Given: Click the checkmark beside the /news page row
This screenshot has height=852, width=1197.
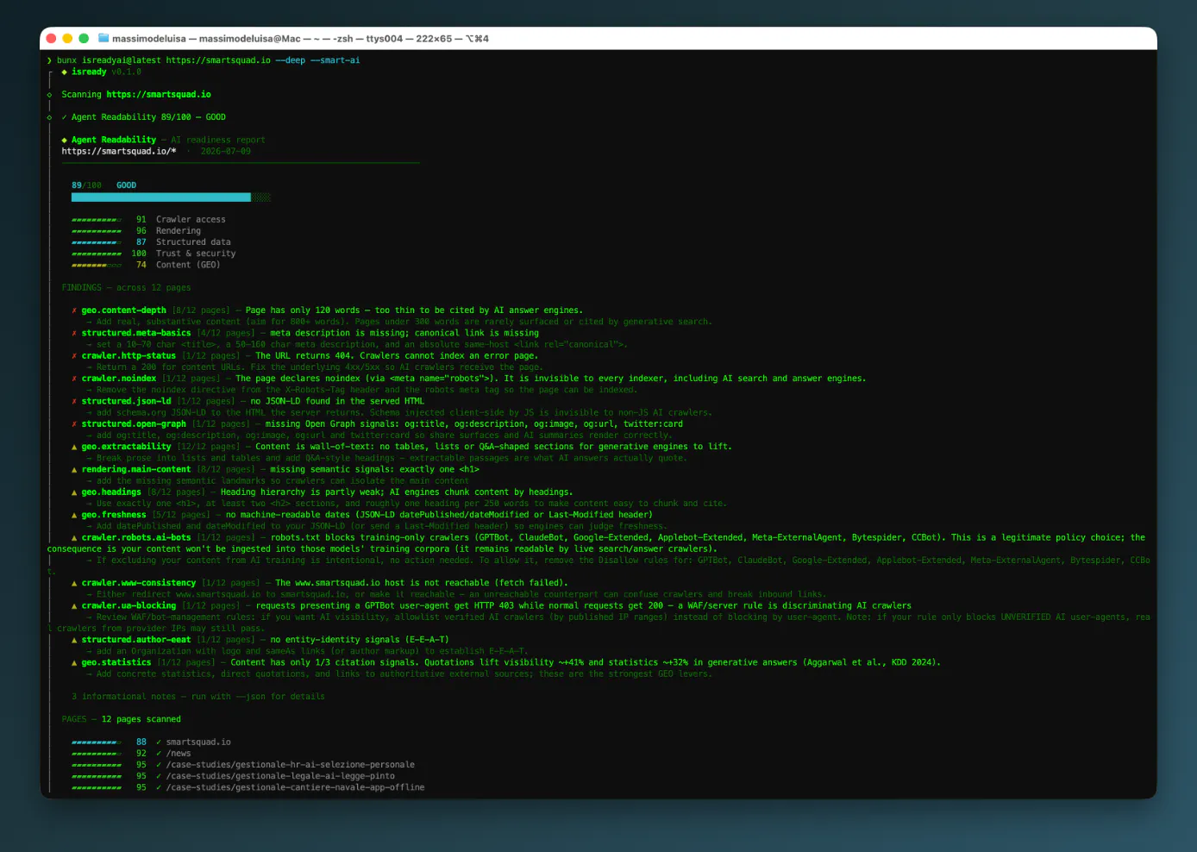Looking at the screenshot, I should (159, 754).
